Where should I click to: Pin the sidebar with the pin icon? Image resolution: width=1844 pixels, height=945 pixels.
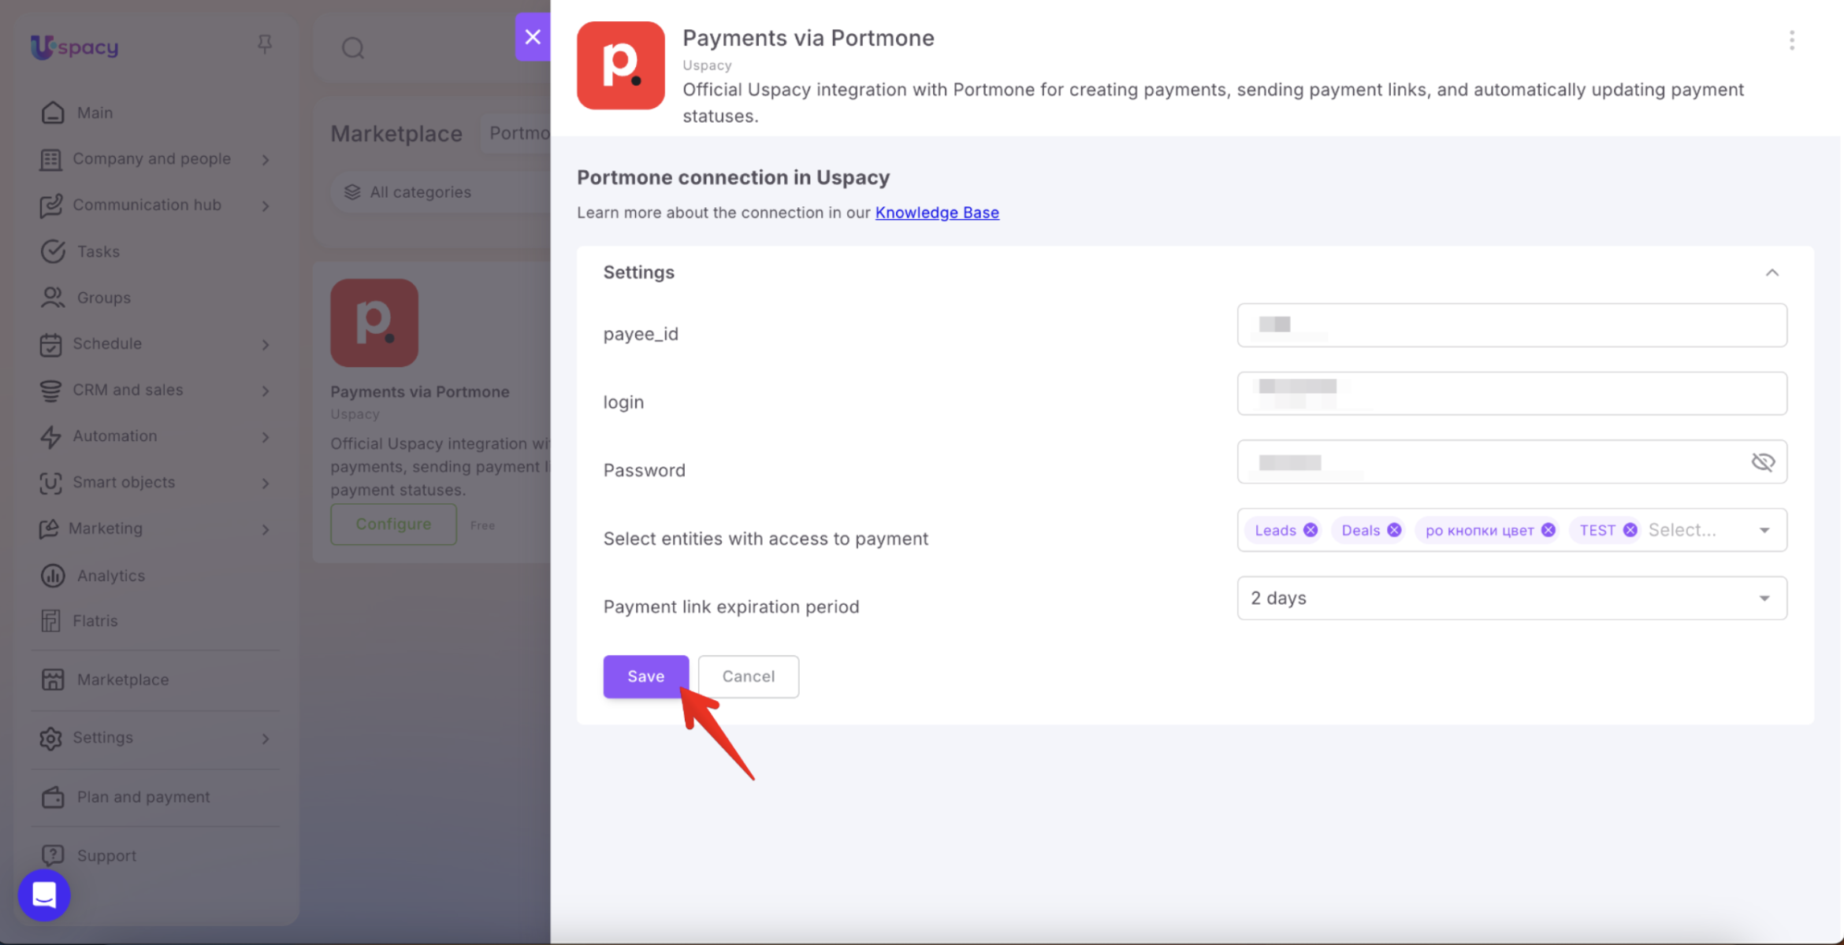tap(265, 45)
